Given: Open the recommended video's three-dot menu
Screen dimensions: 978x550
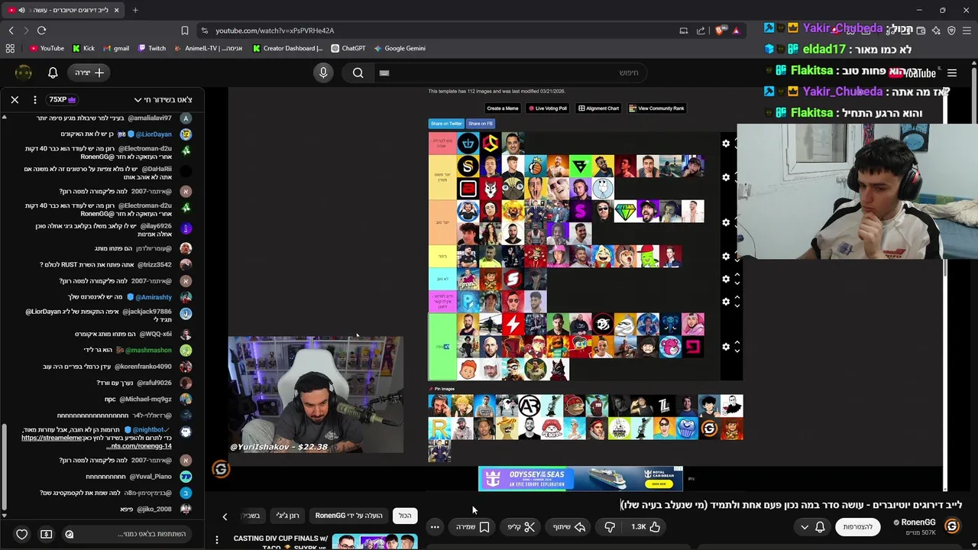Looking at the screenshot, I should tap(217, 540).
